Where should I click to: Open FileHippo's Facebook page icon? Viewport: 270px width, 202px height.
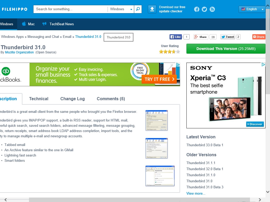[197, 9]
